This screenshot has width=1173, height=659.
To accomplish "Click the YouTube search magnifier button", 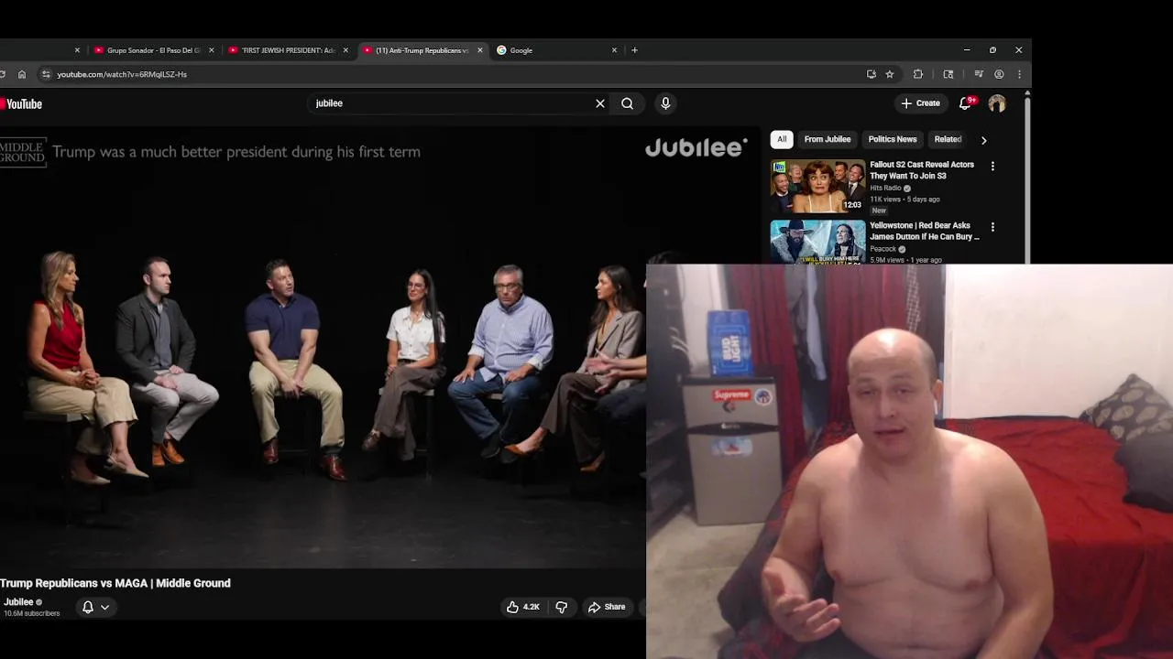I will [627, 103].
